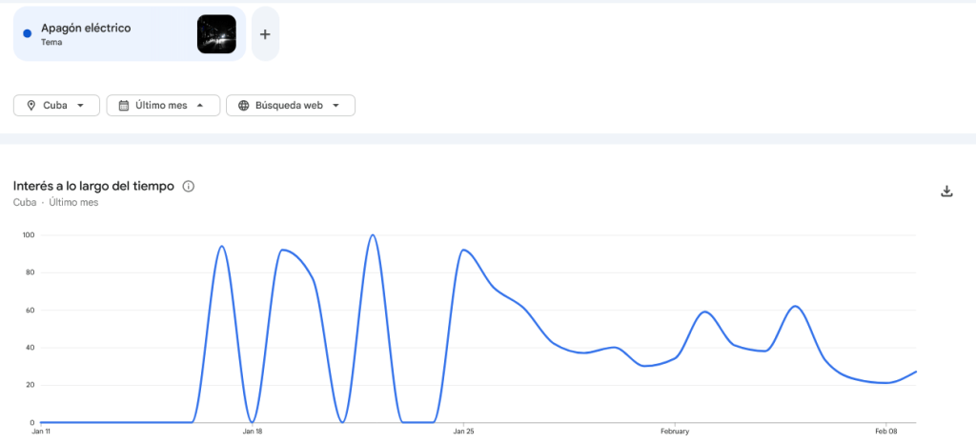The height and width of the screenshot is (443, 976).
Task: Open help icon beside Interés a lo largo del tiempo
Action: (189, 187)
